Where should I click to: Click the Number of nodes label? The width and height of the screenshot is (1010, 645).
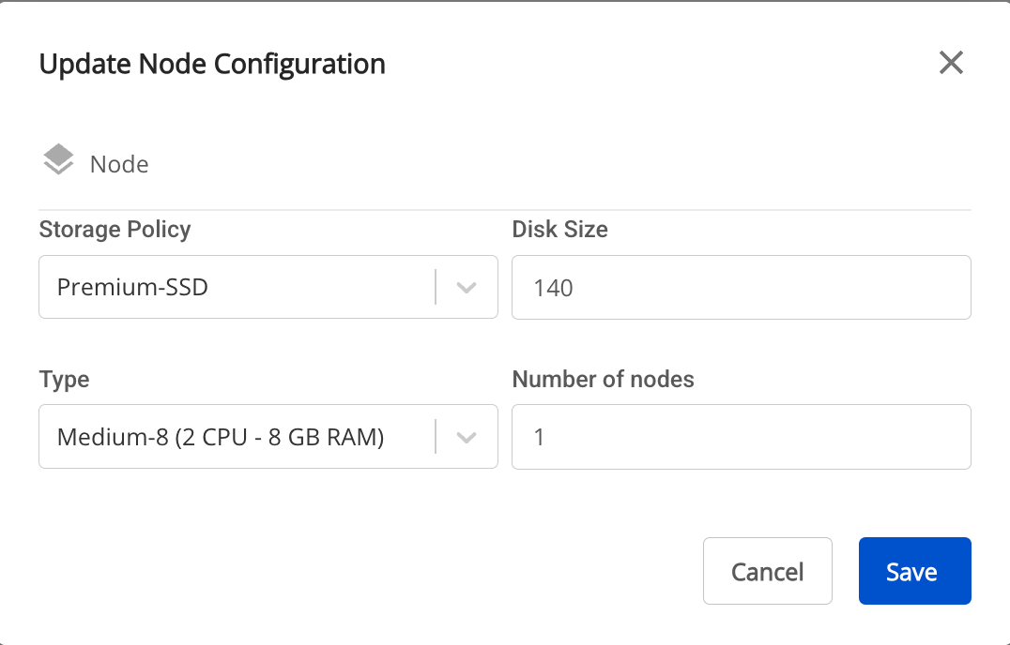tap(603, 380)
